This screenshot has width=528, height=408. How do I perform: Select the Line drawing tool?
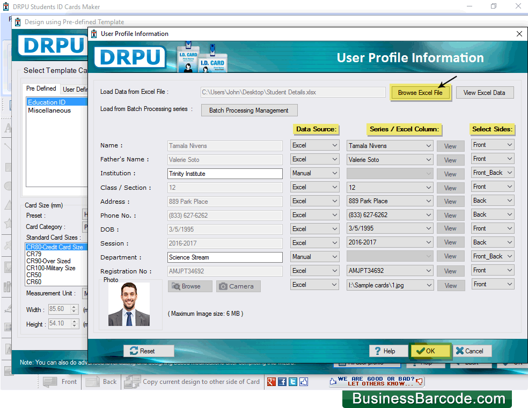point(8,145)
